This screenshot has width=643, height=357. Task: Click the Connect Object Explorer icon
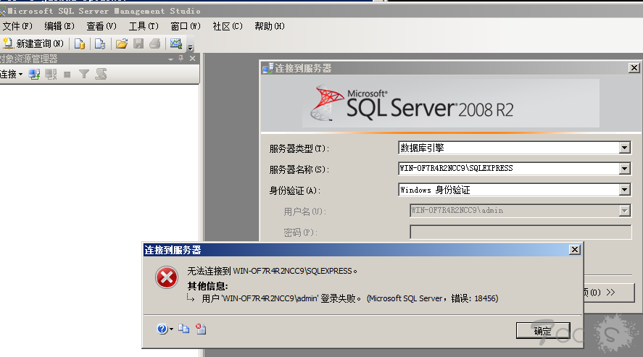[34, 74]
